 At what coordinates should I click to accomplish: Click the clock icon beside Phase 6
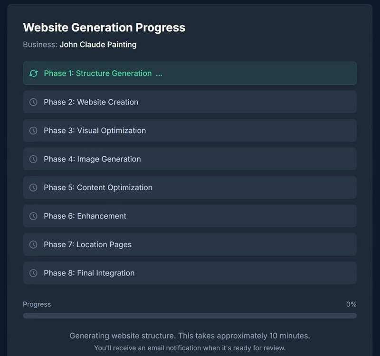point(33,216)
